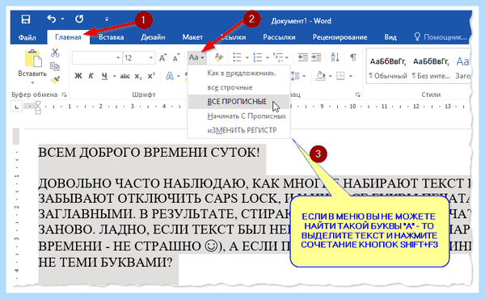Apply the 'Без инте...' style

[x=431, y=69]
